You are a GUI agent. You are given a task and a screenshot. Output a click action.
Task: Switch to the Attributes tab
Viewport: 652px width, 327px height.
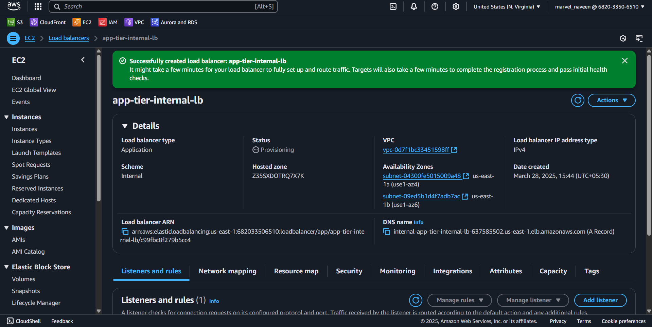tap(506, 271)
